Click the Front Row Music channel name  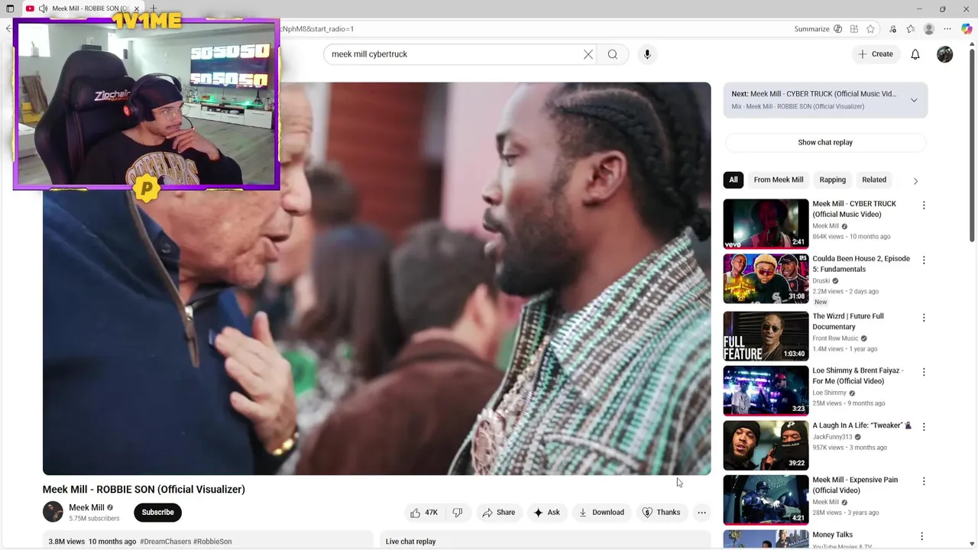[x=835, y=338]
